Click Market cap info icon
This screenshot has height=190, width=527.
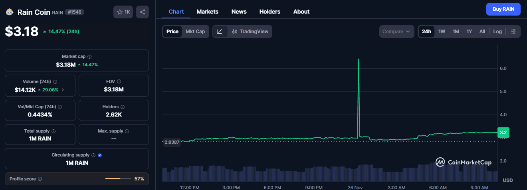pyautogui.click(x=89, y=57)
